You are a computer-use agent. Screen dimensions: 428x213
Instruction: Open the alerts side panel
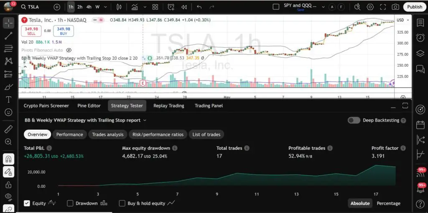[420, 38]
